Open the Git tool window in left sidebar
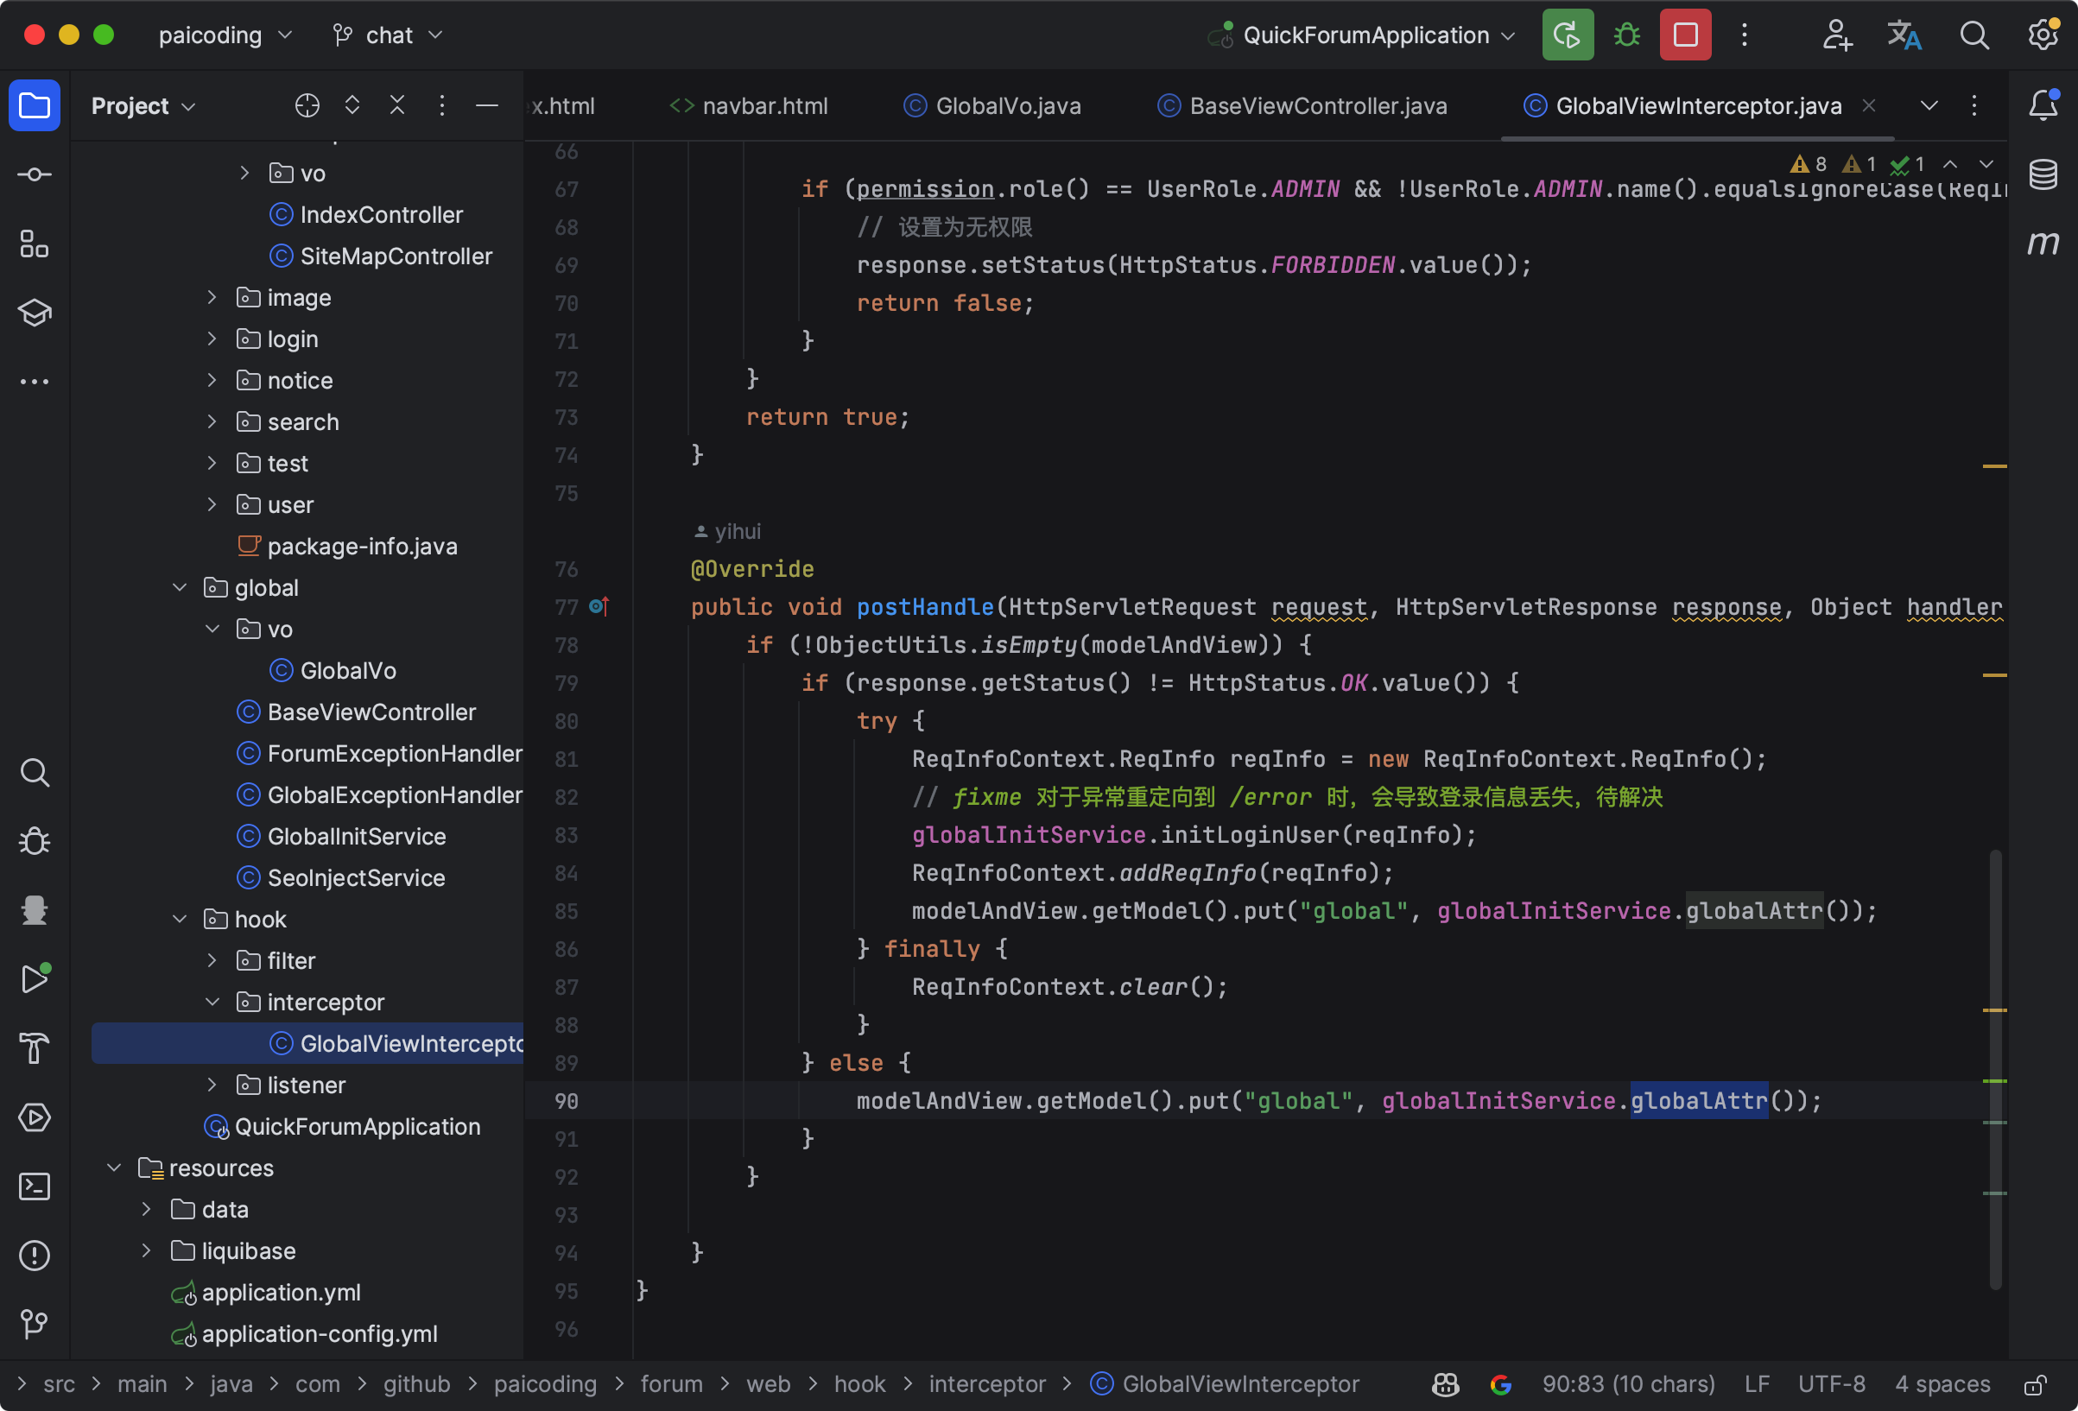 pyautogui.click(x=34, y=1325)
